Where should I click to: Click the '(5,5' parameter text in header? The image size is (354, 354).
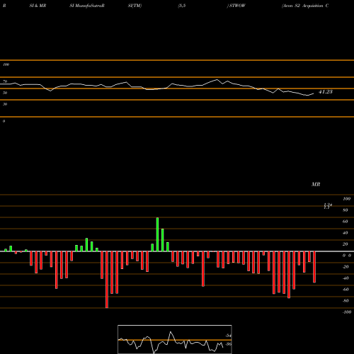coord(182,6)
